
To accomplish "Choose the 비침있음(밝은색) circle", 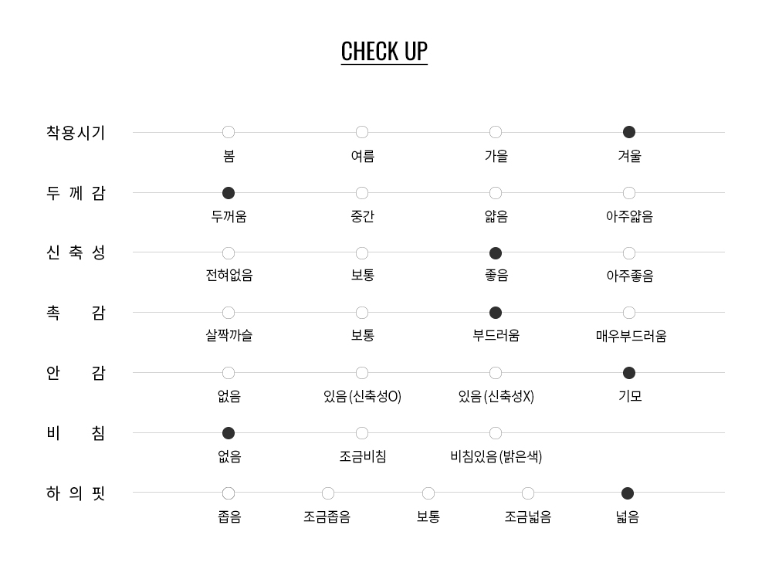I will pos(496,433).
